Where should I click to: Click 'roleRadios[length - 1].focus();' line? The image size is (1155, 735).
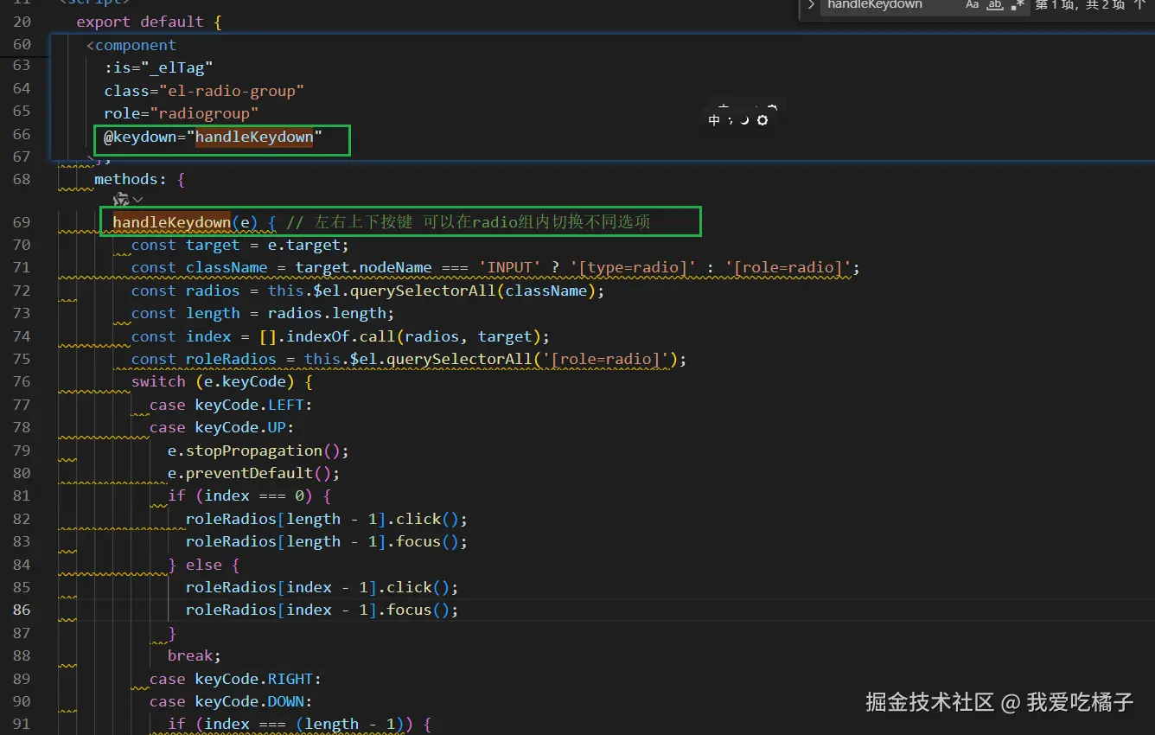coord(327,541)
